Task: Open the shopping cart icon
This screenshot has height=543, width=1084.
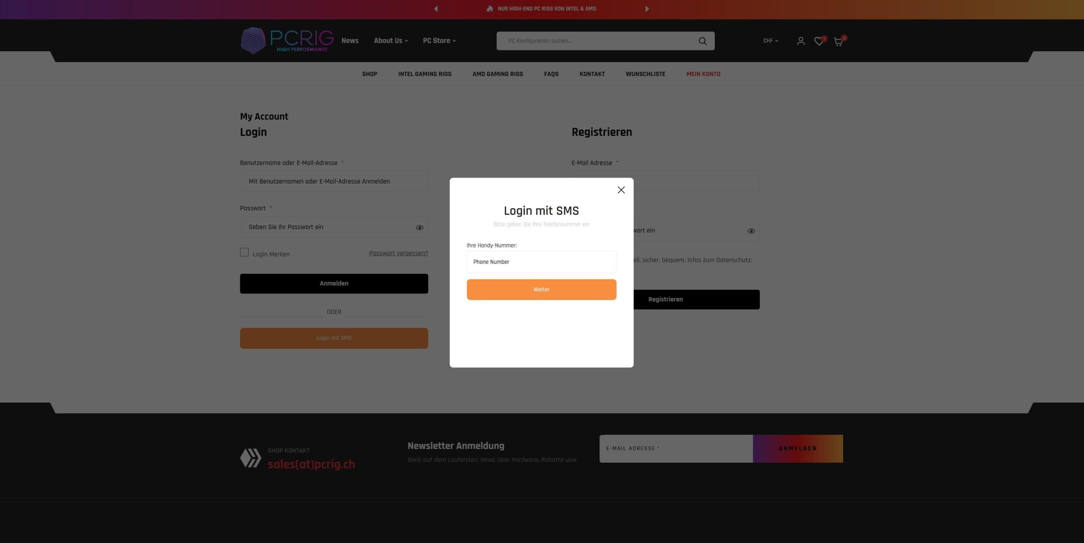Action: click(838, 41)
